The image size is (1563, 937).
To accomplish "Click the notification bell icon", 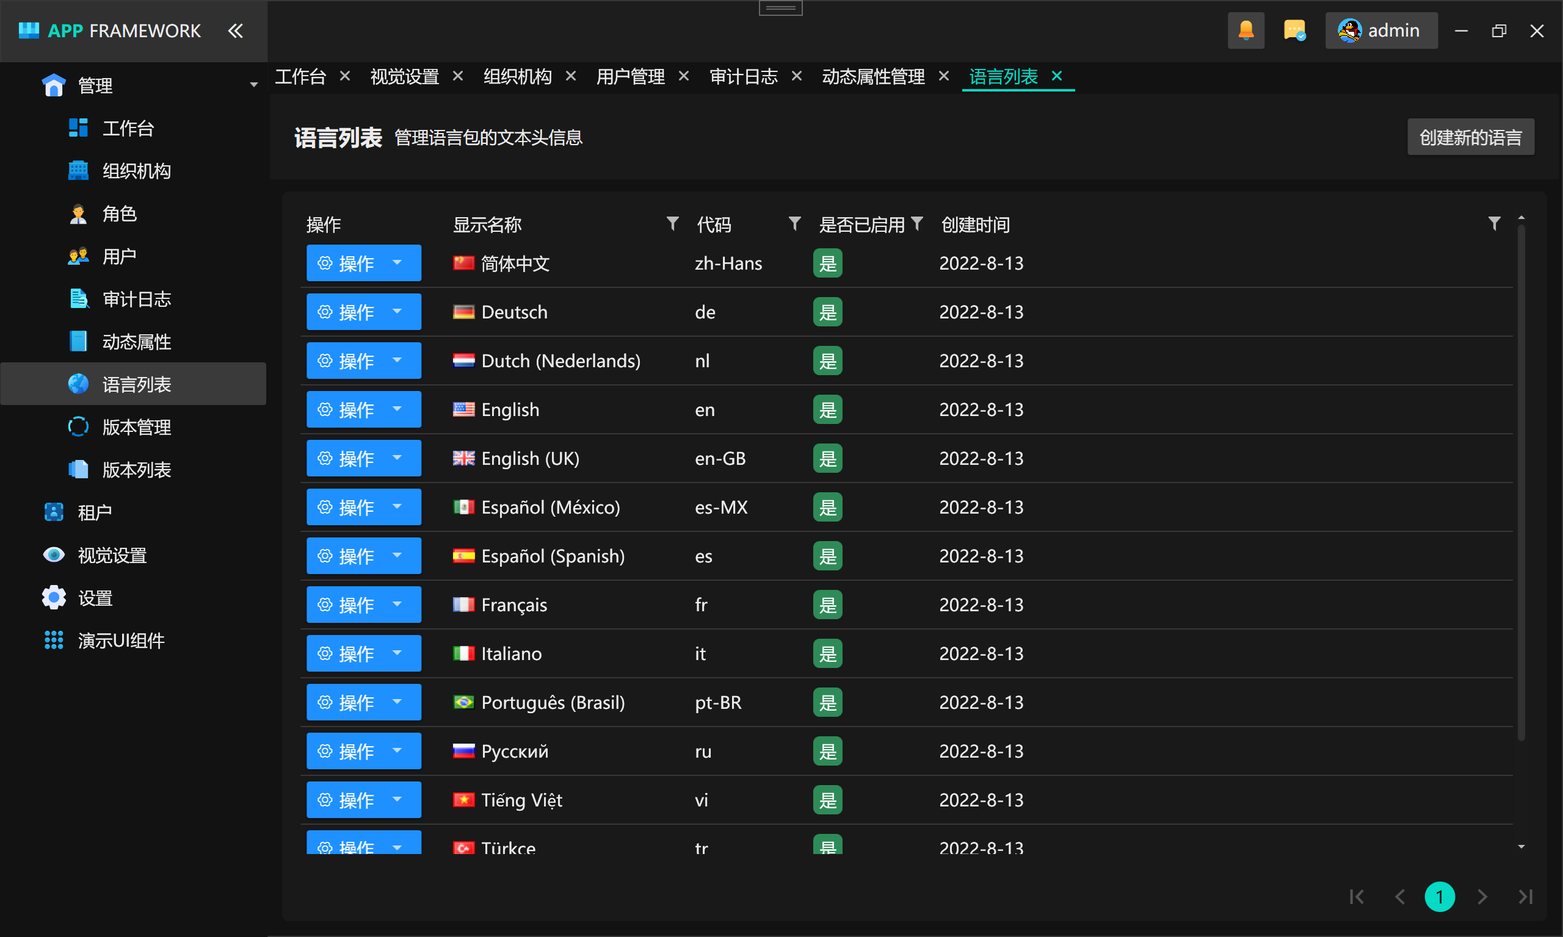I will point(1246,31).
